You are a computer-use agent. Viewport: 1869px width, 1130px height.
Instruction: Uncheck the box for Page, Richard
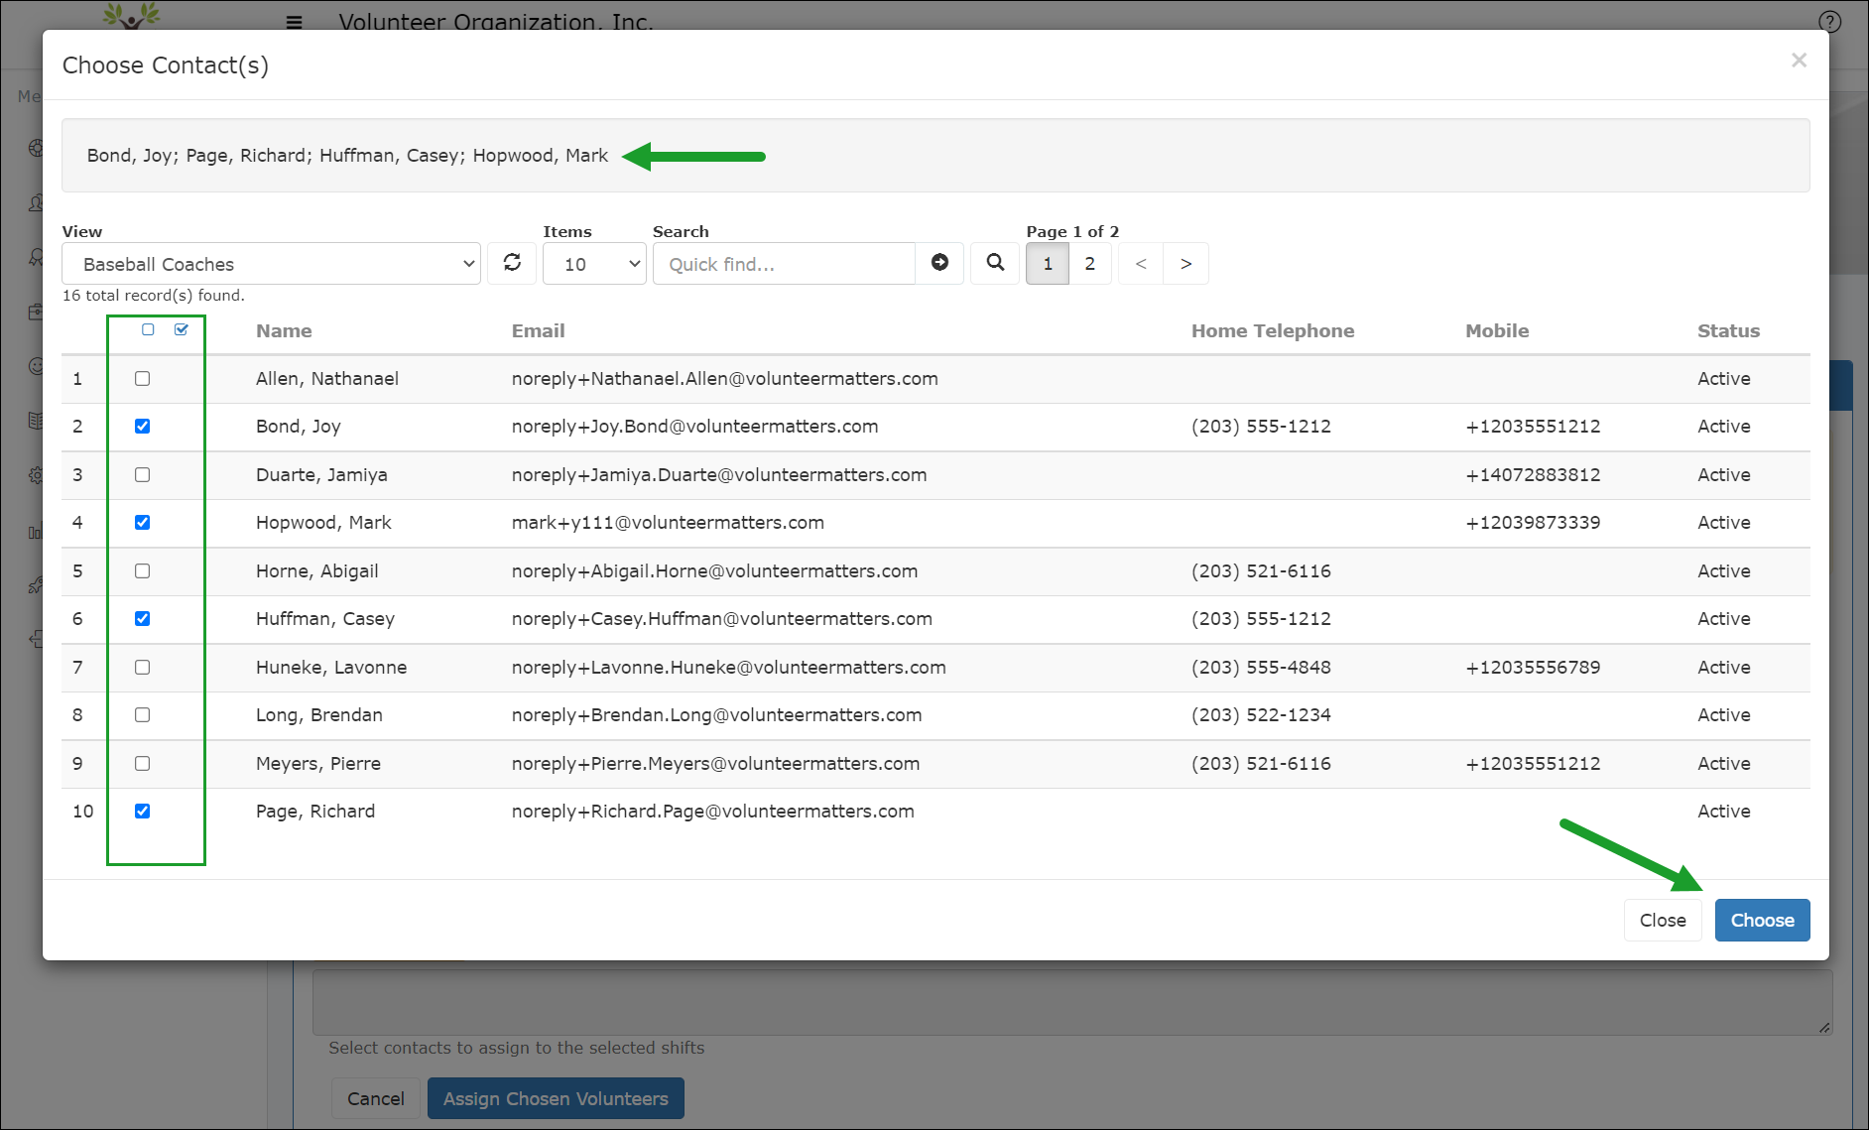[143, 812]
